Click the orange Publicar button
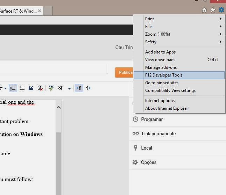 point(124,72)
